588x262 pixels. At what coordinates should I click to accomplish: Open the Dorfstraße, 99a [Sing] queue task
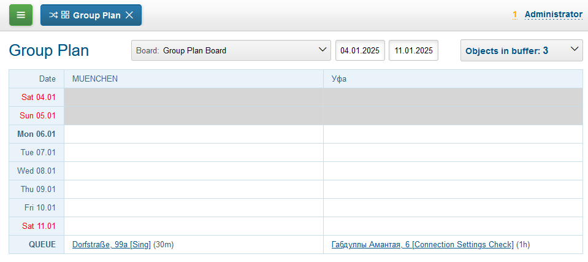coord(111,245)
